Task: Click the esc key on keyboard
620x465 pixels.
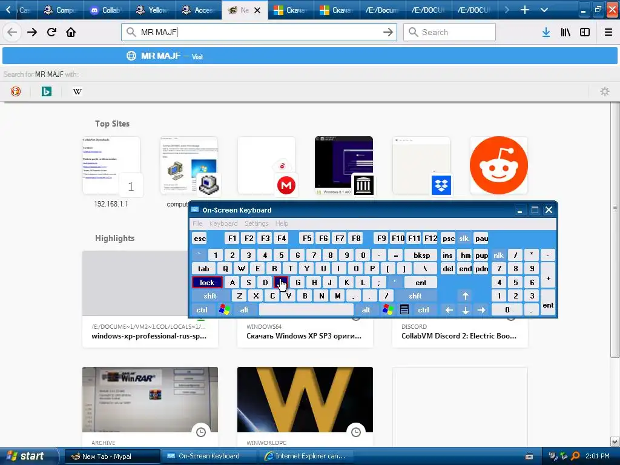Action: pyautogui.click(x=200, y=239)
